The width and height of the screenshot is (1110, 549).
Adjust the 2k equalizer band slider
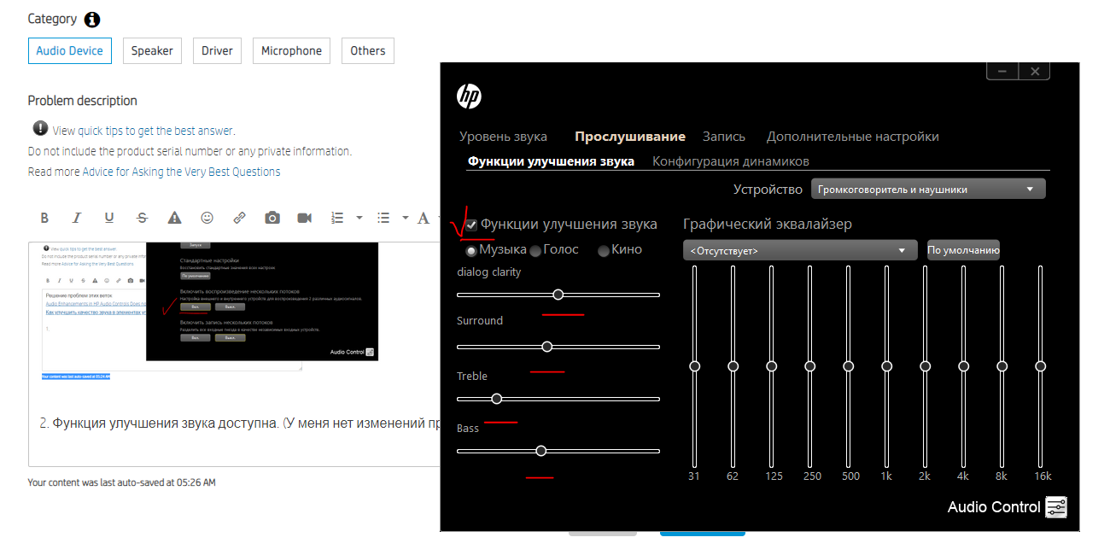pos(925,365)
